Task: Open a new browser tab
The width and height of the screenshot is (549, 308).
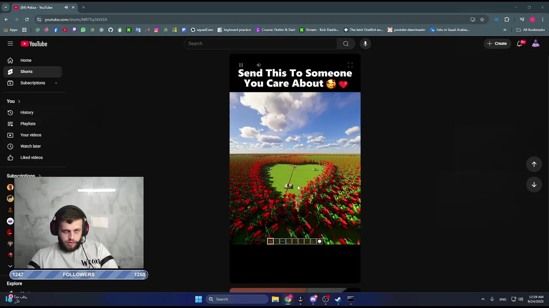Action: (x=84, y=7)
